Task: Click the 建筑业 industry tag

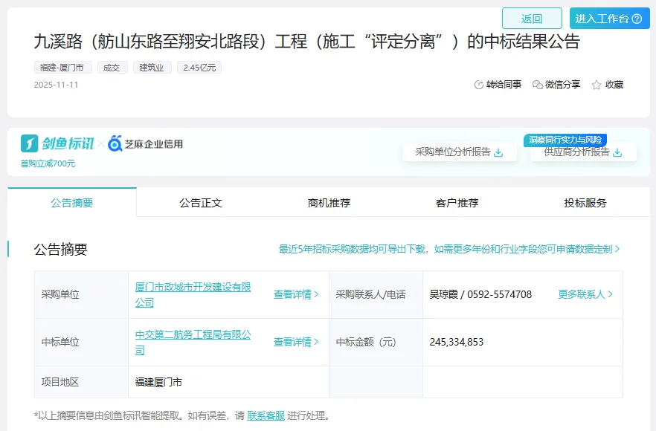Action: coord(152,68)
